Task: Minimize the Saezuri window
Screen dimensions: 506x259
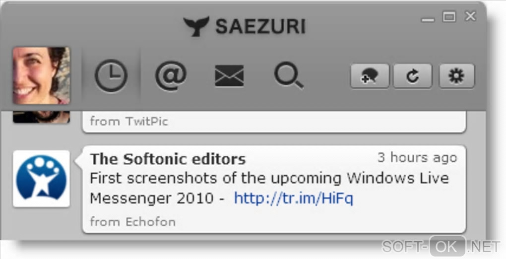Action: tap(428, 19)
